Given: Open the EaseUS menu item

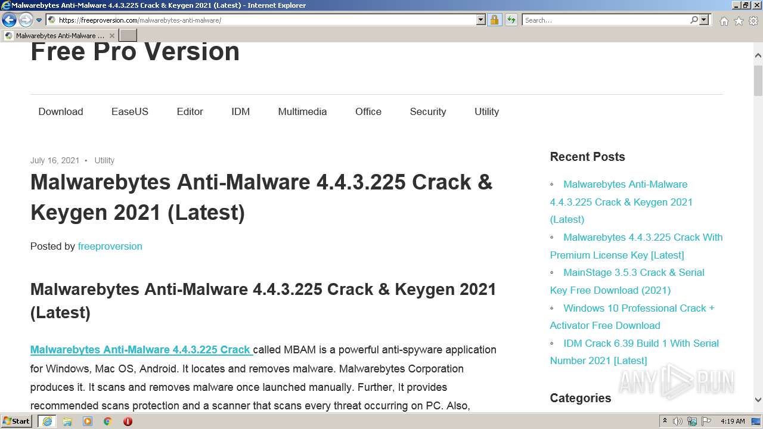Looking at the screenshot, I should coord(130,111).
